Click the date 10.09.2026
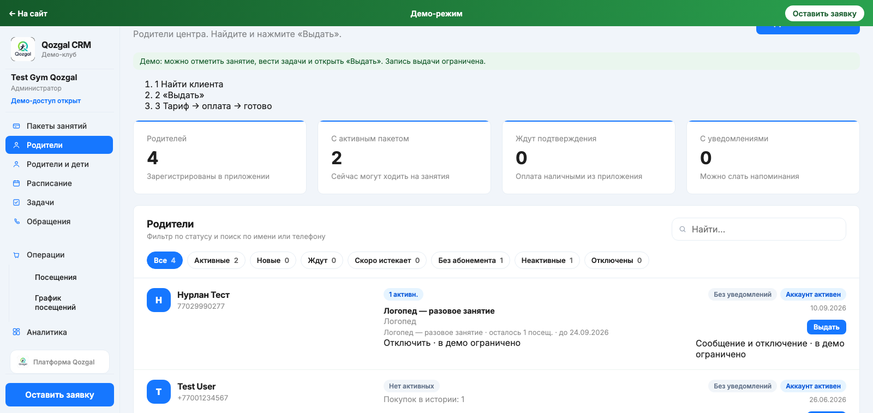The image size is (873, 413). click(x=828, y=308)
